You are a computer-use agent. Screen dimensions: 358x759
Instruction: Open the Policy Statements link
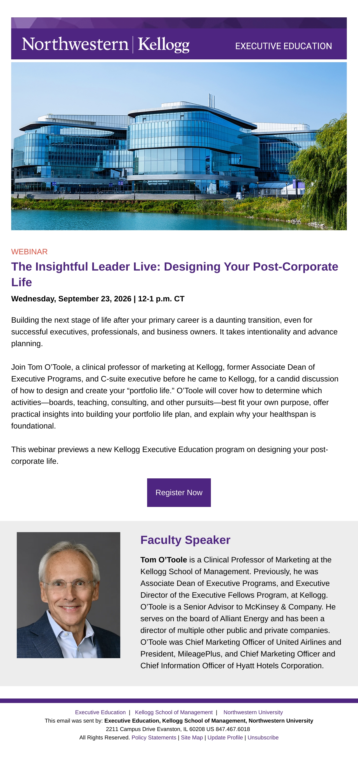click(154, 737)
